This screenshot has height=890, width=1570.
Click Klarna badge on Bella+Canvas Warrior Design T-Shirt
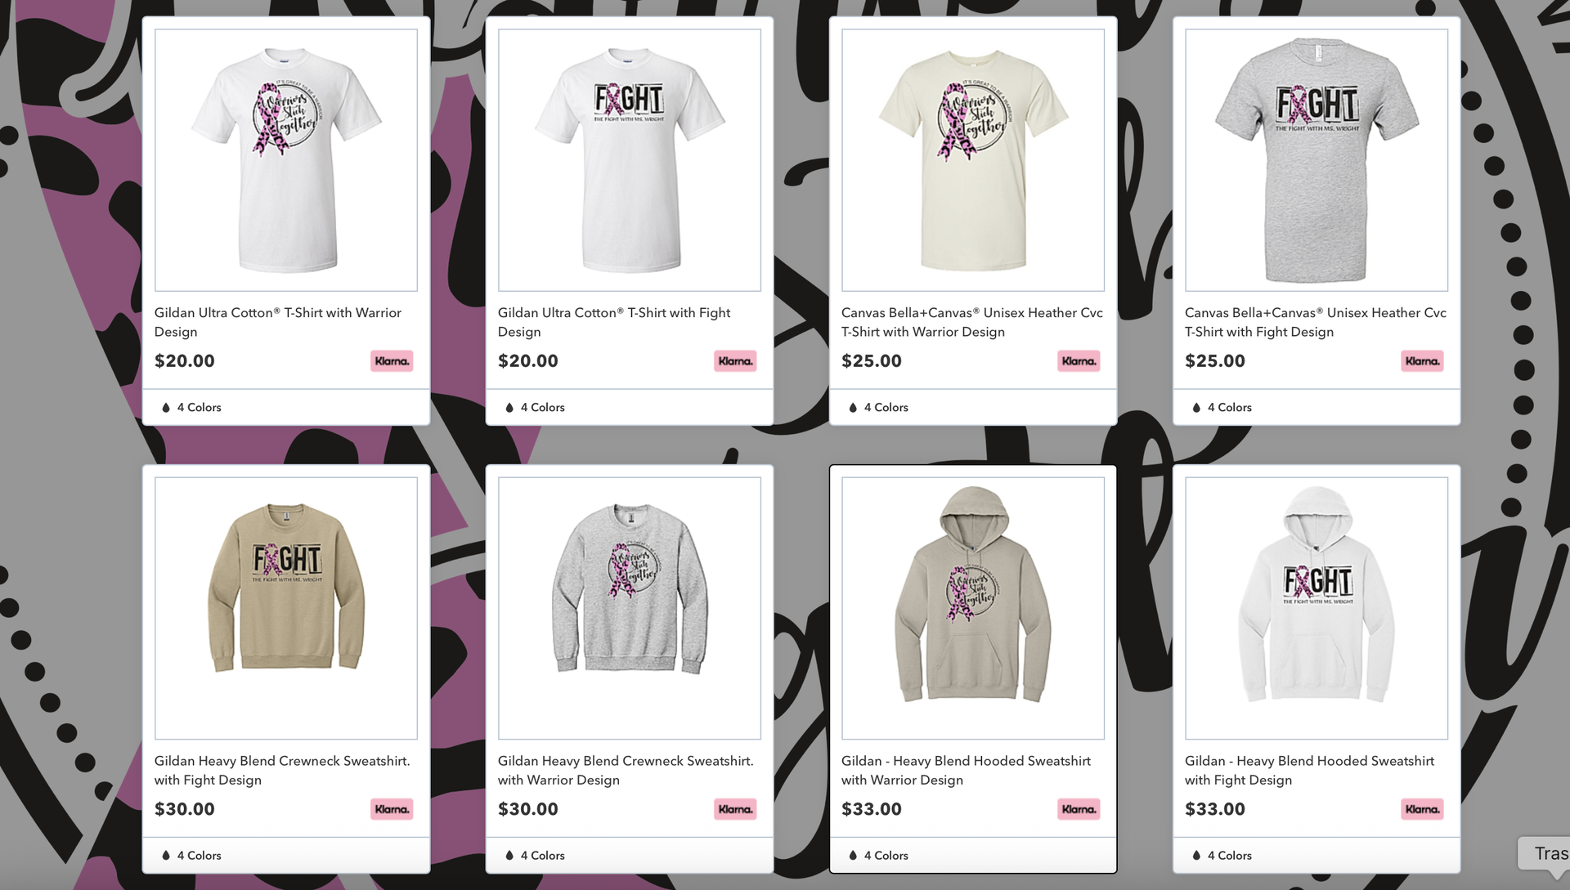pos(1079,361)
